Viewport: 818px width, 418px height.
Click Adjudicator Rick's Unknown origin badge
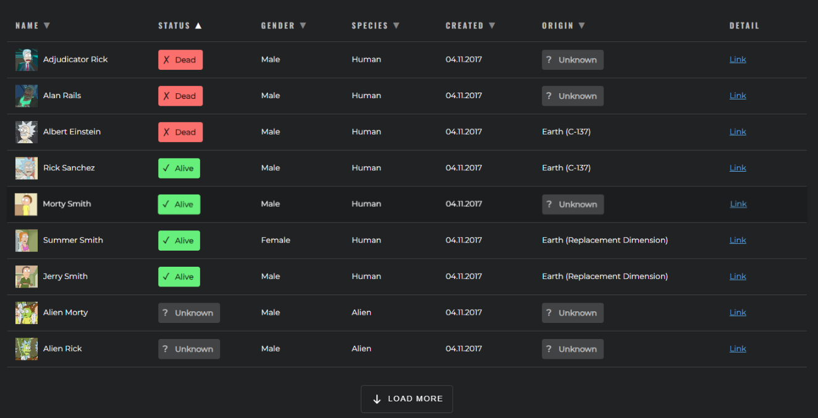pos(573,60)
